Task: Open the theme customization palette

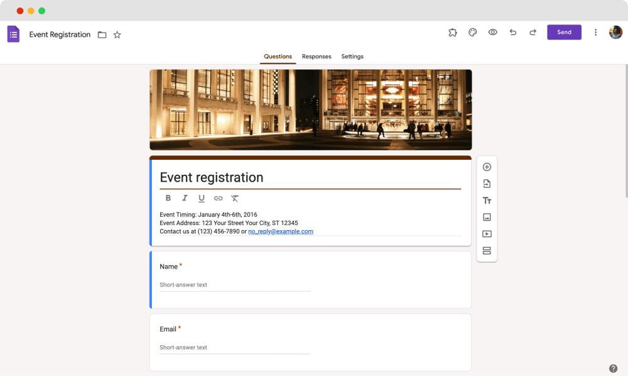Action: [x=472, y=32]
